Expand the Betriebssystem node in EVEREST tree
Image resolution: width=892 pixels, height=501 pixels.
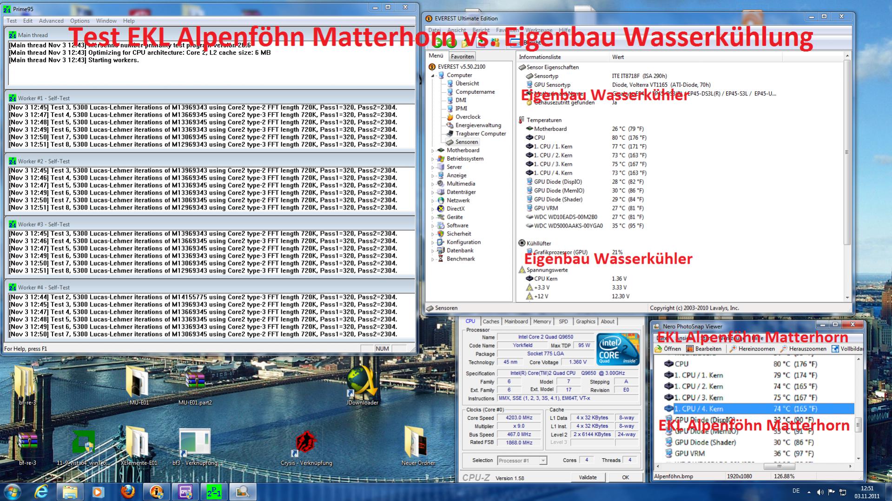(x=433, y=159)
